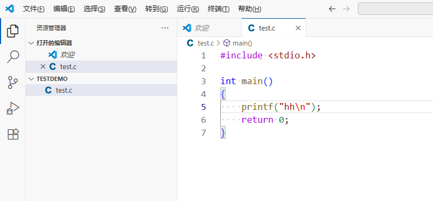Image resolution: width=433 pixels, height=201 pixels.
Task: Click the closing brace on line 7
Action: pos(223,133)
